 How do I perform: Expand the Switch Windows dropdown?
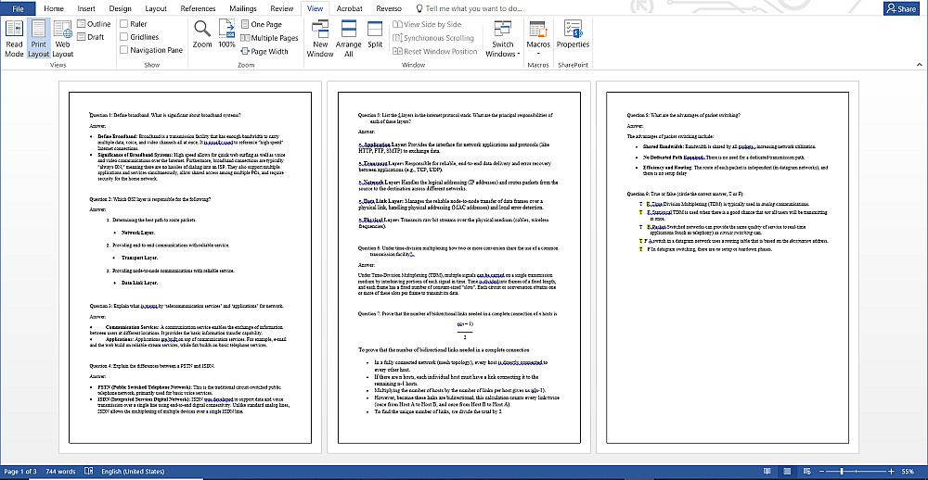tap(502, 38)
